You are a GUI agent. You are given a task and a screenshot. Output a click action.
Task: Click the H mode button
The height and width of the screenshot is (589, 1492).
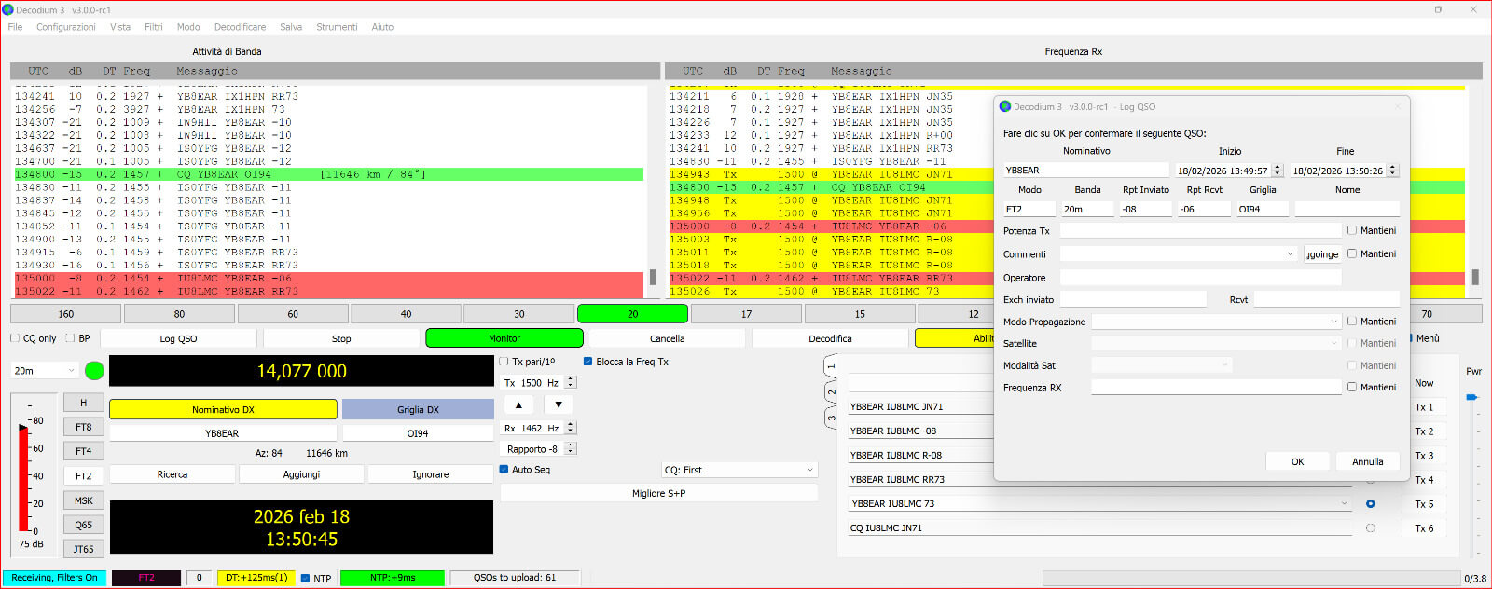pos(84,403)
